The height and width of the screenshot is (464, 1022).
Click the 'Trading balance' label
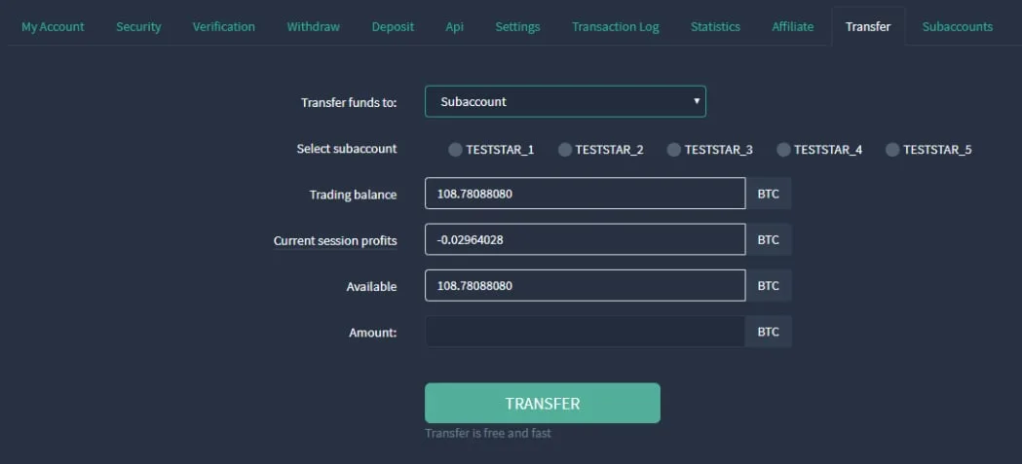point(354,195)
